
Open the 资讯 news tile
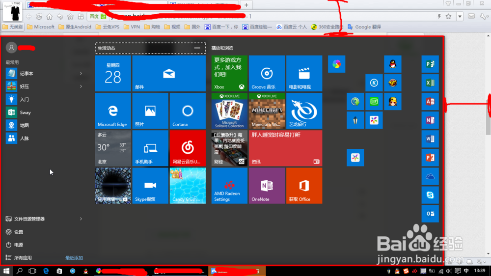(285, 148)
